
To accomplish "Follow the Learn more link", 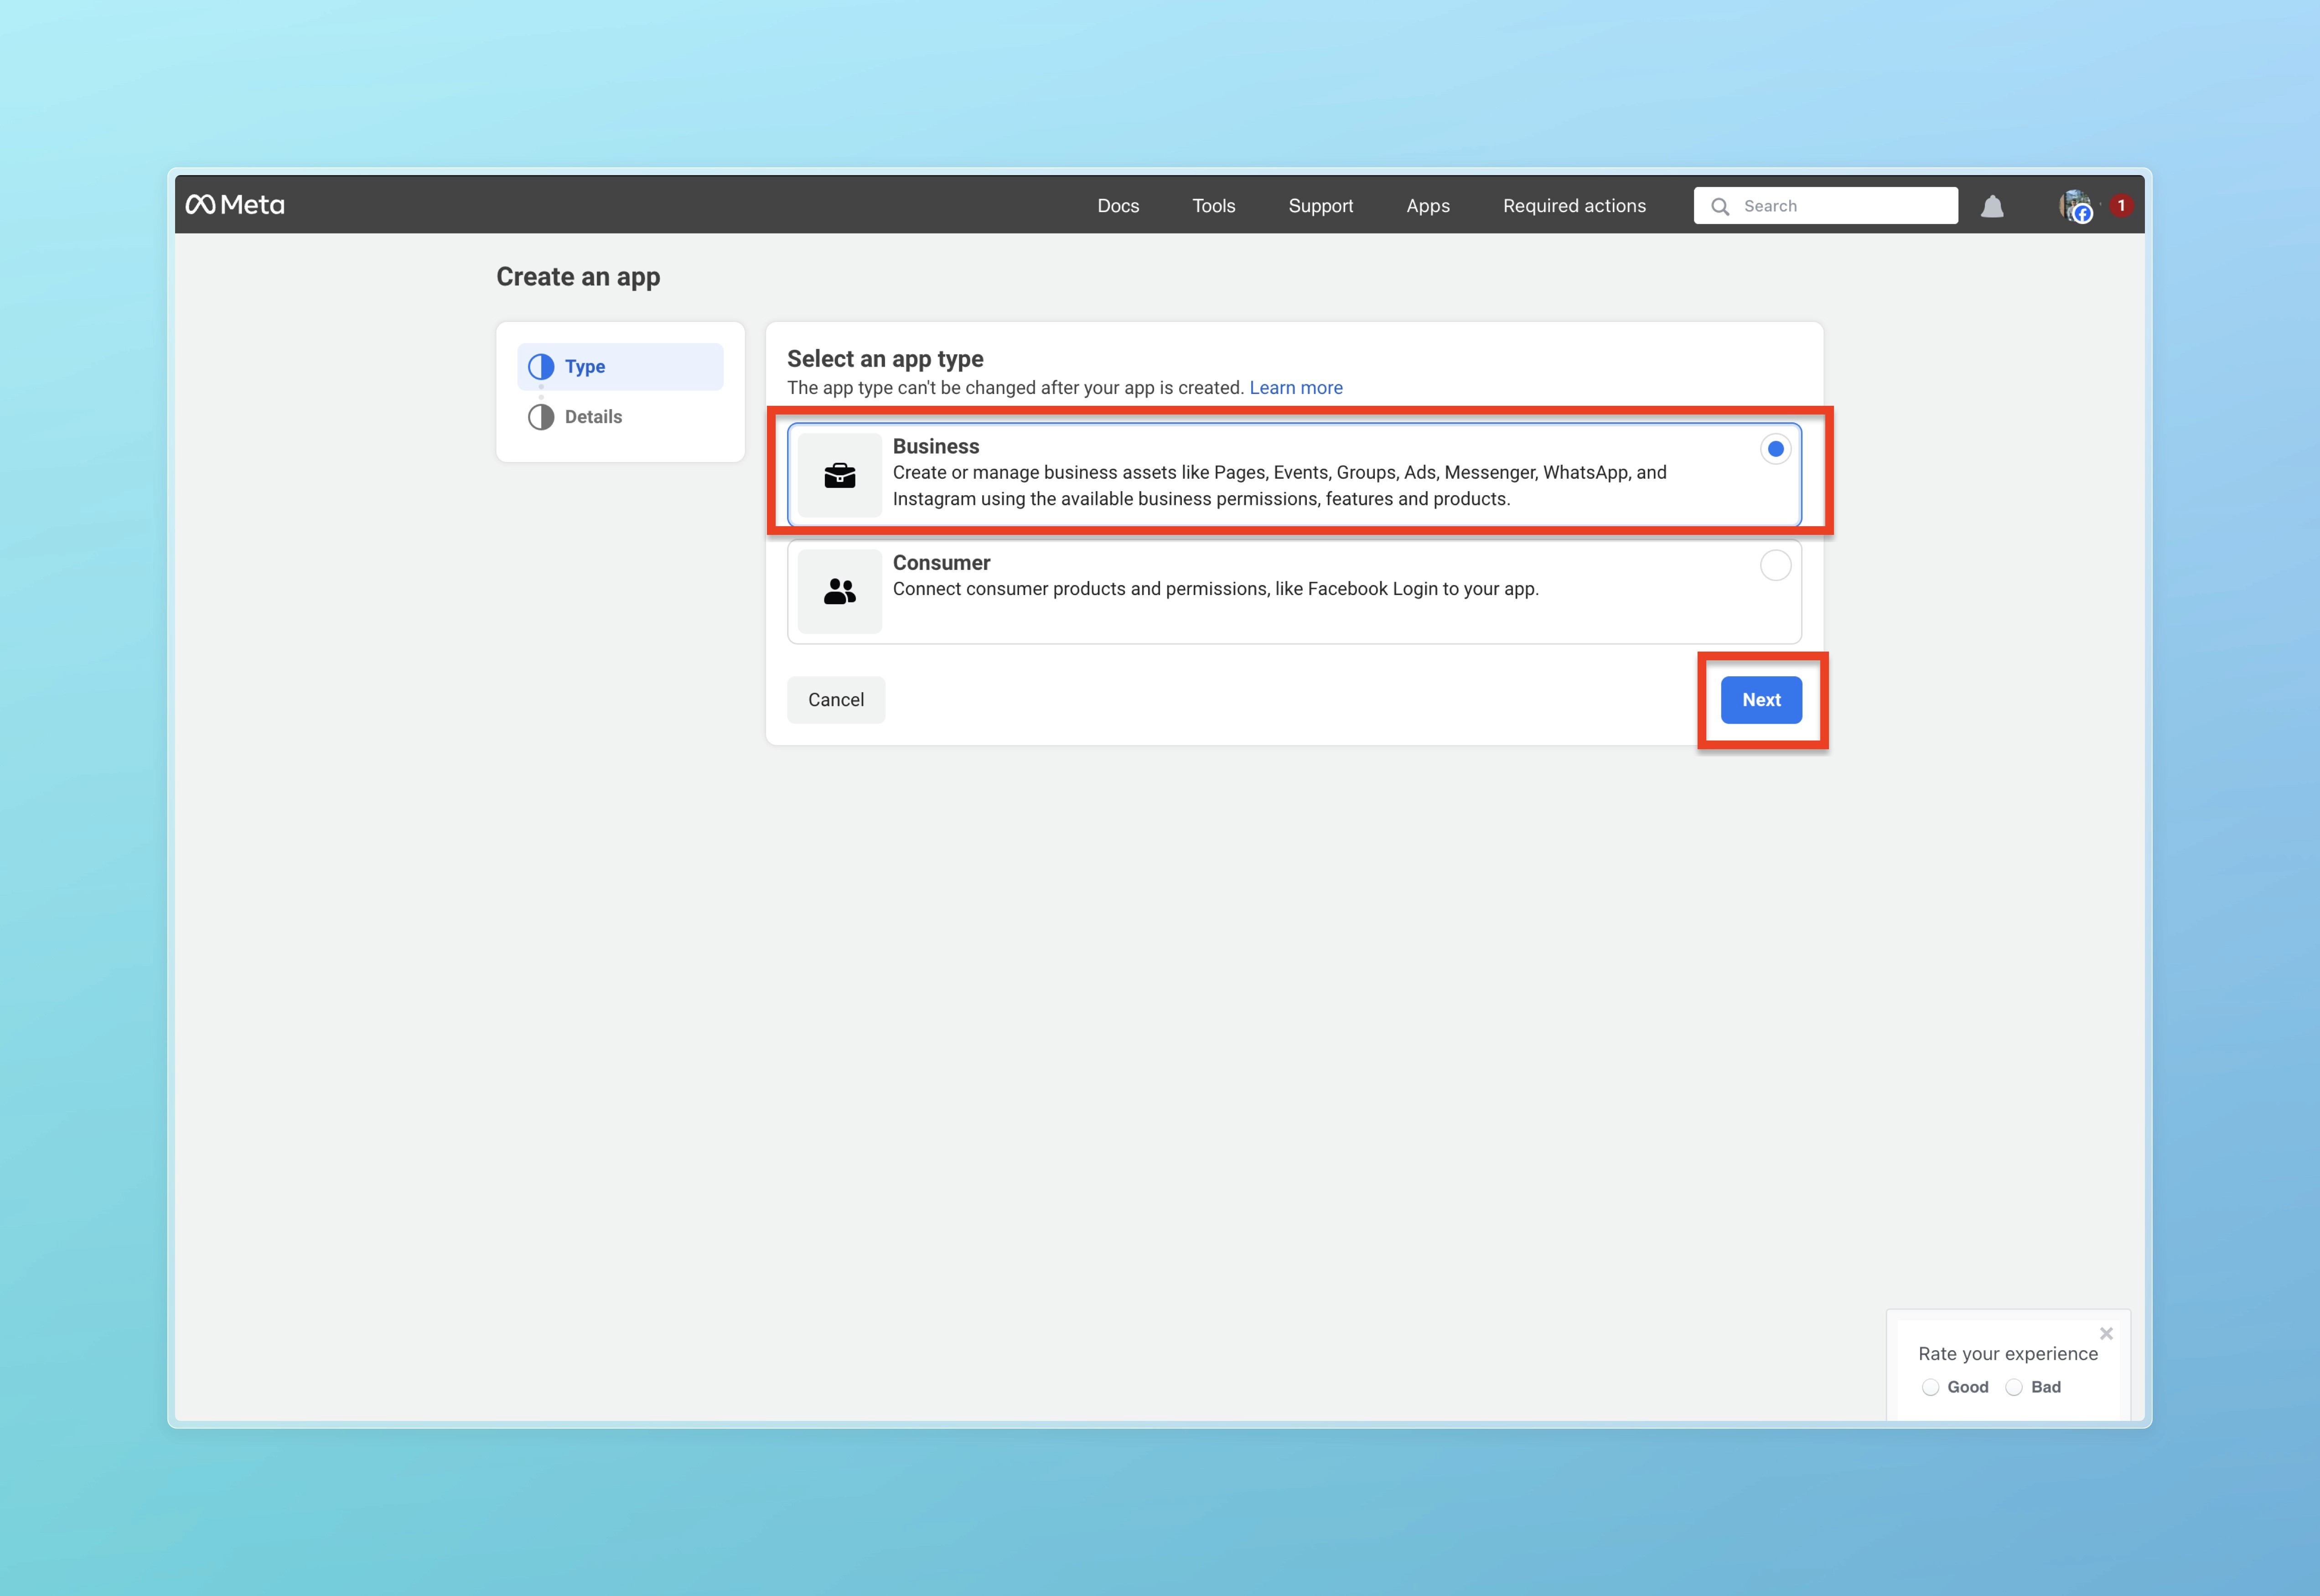I will point(1295,388).
